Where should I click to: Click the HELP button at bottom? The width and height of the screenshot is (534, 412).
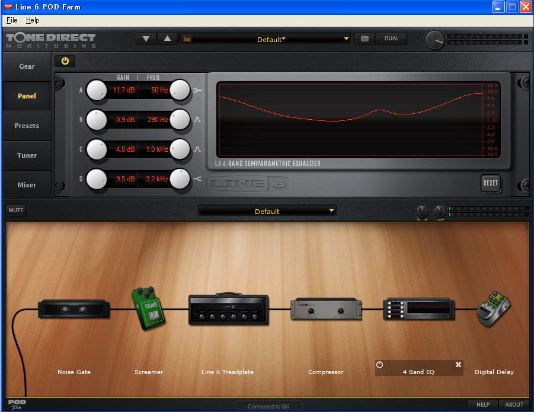click(483, 404)
